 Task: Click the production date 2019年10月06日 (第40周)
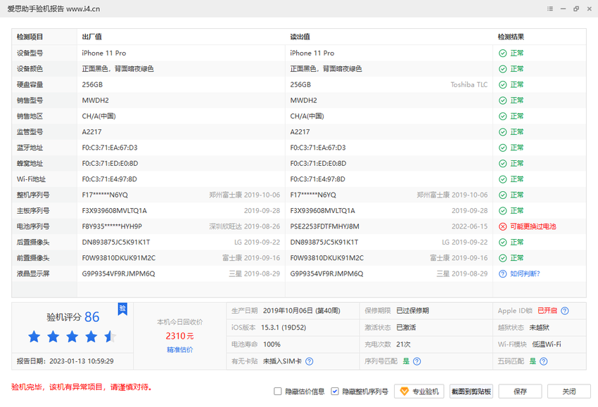(x=302, y=311)
